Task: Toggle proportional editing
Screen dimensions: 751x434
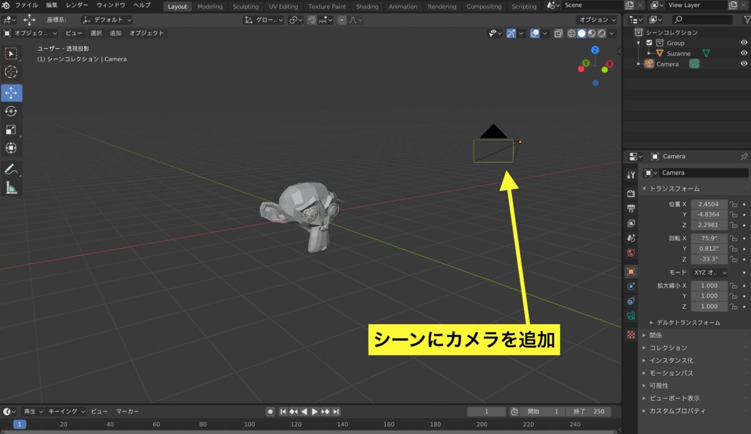Action: [341, 20]
